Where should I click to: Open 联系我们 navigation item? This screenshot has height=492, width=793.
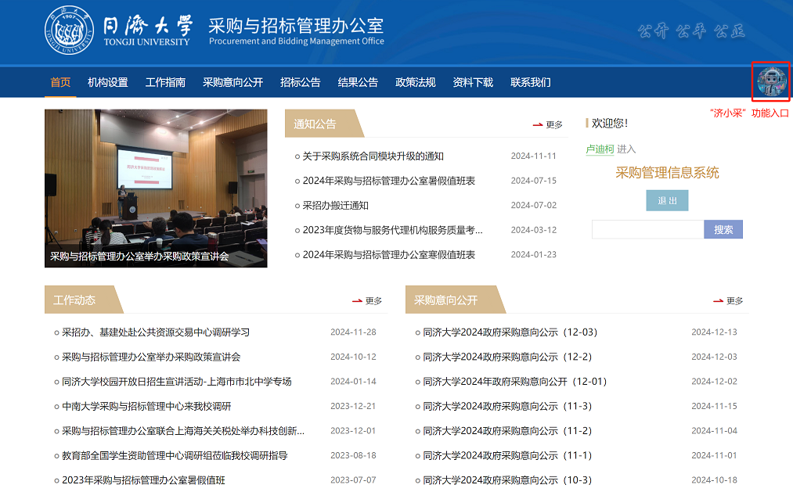point(530,82)
